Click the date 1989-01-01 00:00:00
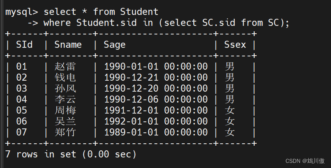This screenshot has height=168, width=331. point(156,132)
